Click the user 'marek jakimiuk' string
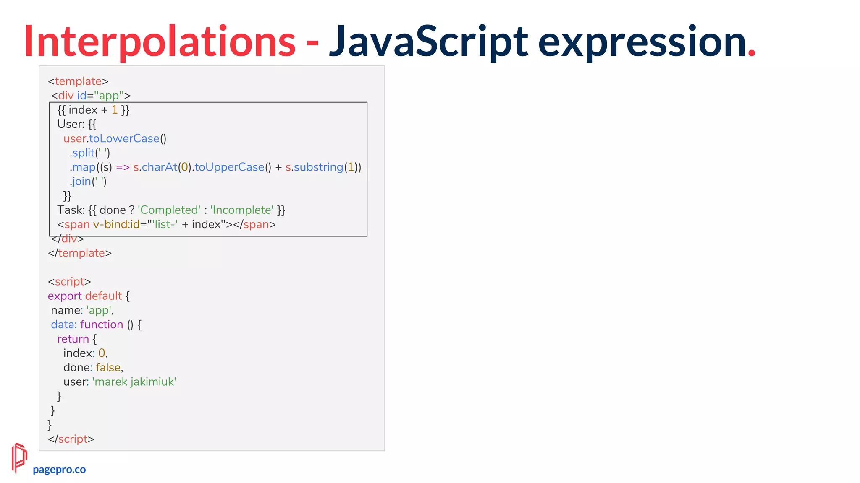The image size is (860, 483). click(134, 382)
